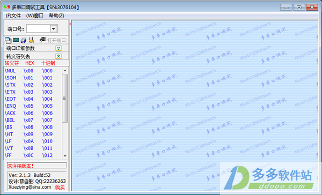Click the \x06 hex value
This screenshot has width=322, height=195.
[28, 113]
